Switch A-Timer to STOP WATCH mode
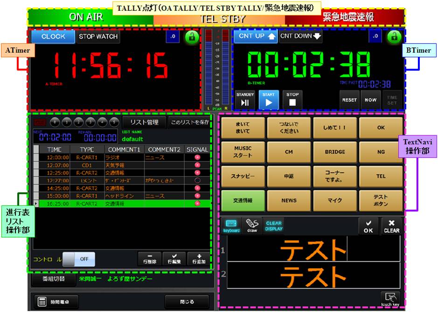Image resolution: width=438 pixels, height=312 pixels. (97, 36)
